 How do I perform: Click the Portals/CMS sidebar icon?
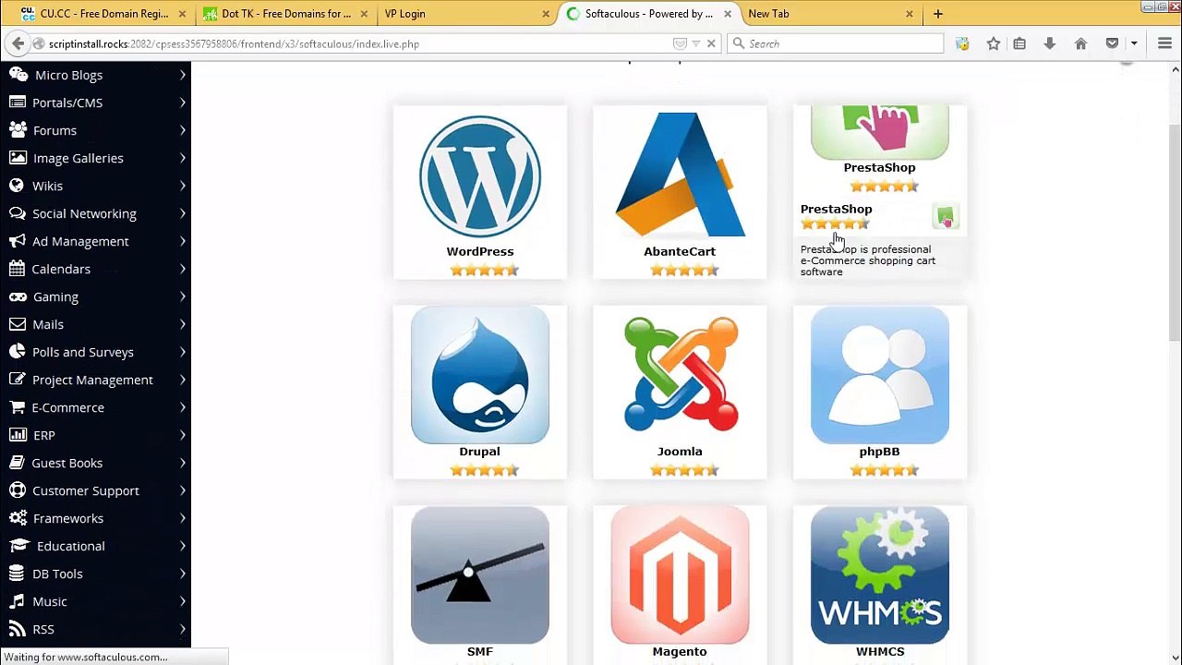[x=18, y=103]
